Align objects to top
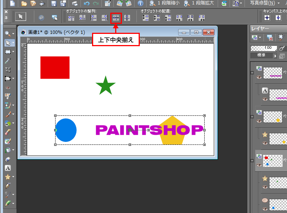Image resolution: width=287 pixels, height=213 pixels. [x=71, y=18]
